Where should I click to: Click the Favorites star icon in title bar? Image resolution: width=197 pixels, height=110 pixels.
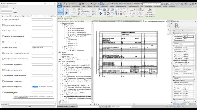click(167, 4)
